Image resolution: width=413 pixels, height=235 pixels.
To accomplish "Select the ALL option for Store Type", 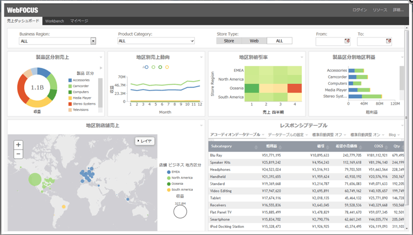I will 279,41.
